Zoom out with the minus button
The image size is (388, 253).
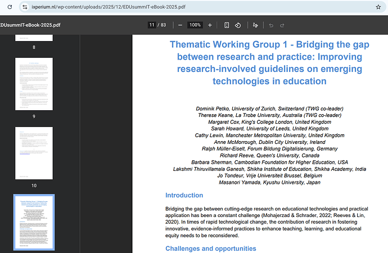click(x=180, y=25)
